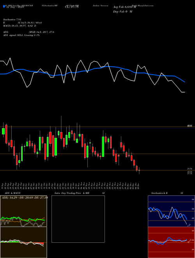Click the Stochastics chart with navy background
The image size is (195, 258).
coord(171,211)
